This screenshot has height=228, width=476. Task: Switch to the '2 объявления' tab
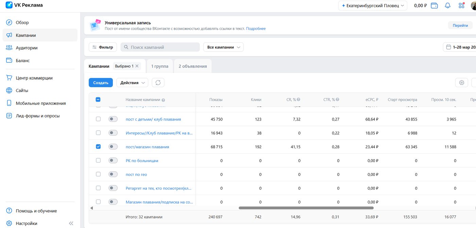193,66
